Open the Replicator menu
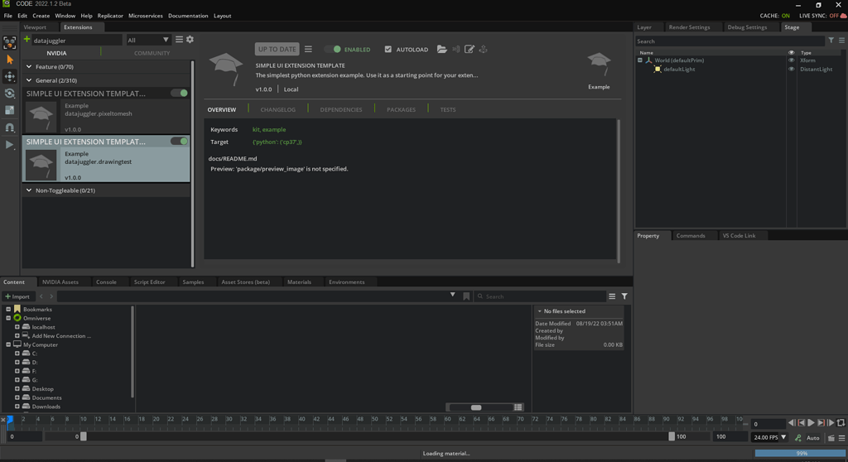Image resolution: width=848 pixels, height=462 pixels. point(110,16)
